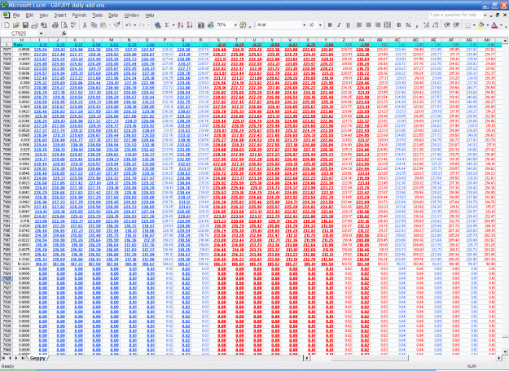This screenshot has height=371, width=509.
Task: Apply Percent style format
Action: pos(408,25)
